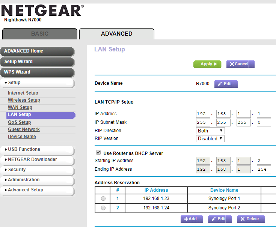This screenshot has height=227, width=276.
Task: Click second octet of Ending IP Address
Action: point(223,169)
